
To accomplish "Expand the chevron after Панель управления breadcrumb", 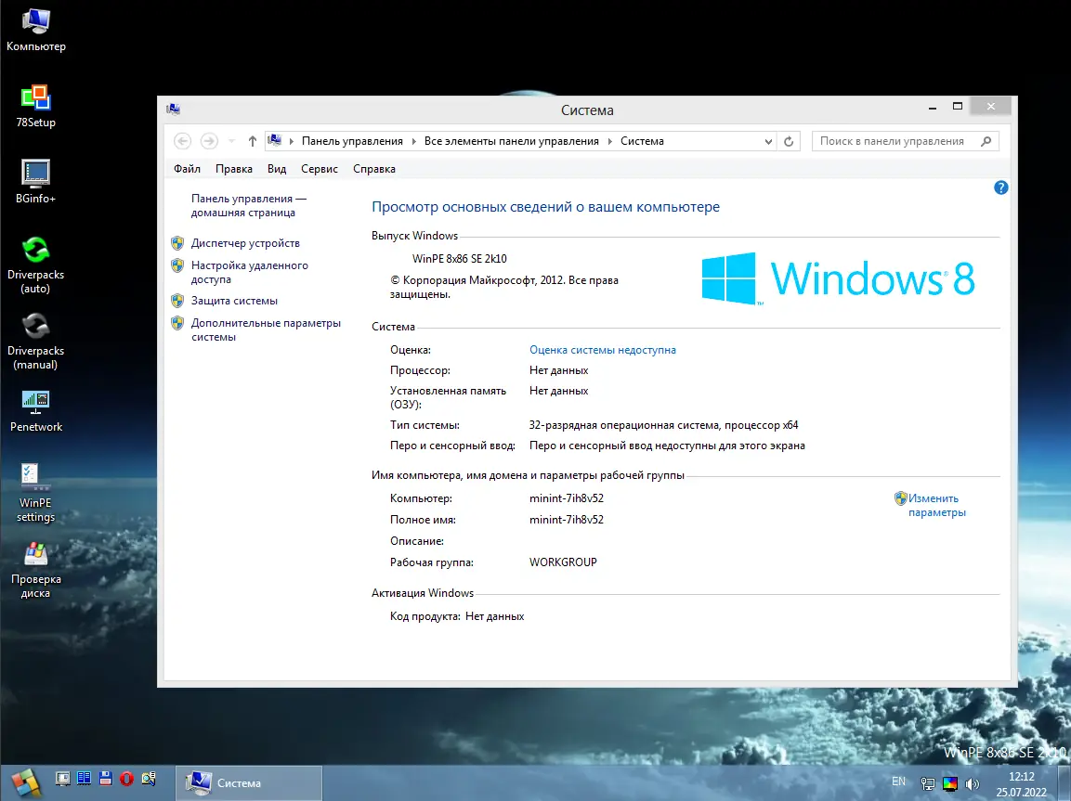I will tap(413, 141).
